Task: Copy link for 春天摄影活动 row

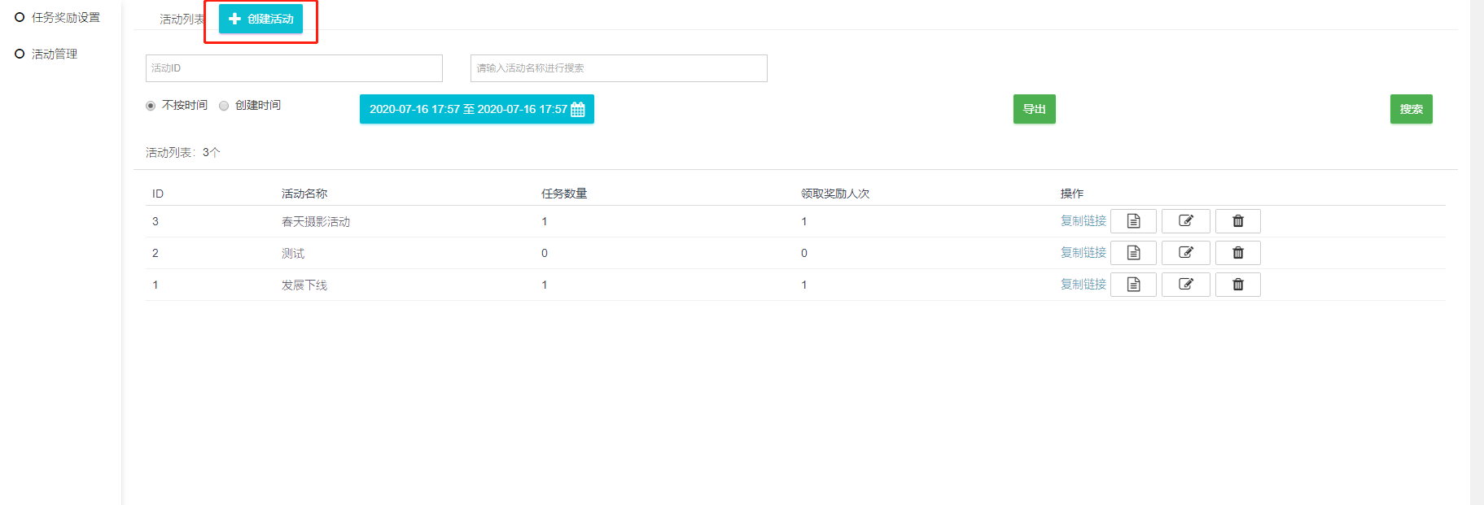Action: pos(1083,221)
